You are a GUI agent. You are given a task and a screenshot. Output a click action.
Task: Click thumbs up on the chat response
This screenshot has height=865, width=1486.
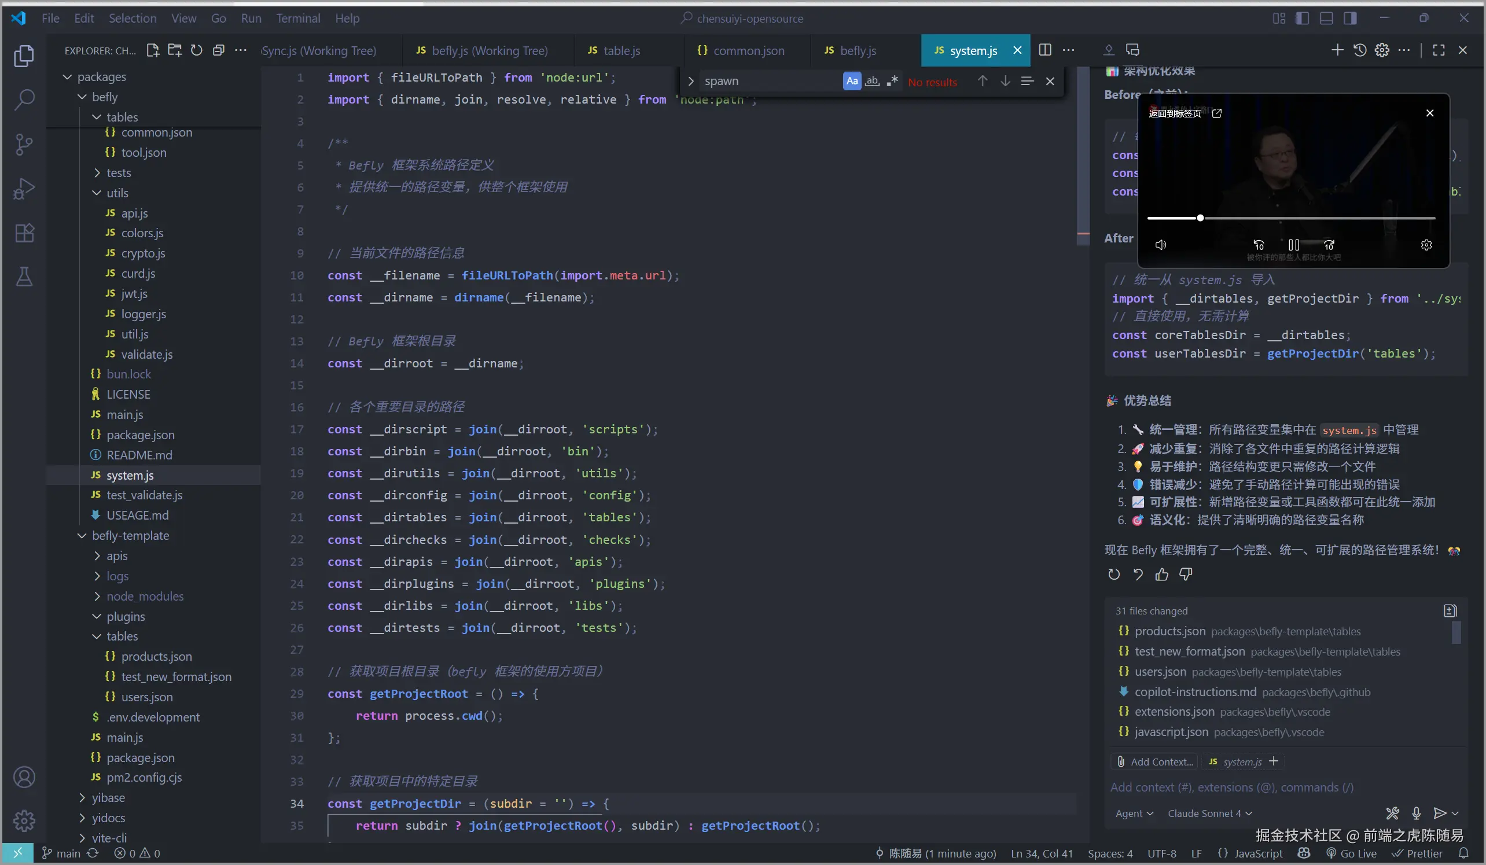click(1162, 575)
